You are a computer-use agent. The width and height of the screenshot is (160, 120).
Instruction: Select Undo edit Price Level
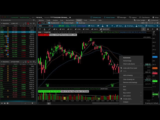point(131,68)
